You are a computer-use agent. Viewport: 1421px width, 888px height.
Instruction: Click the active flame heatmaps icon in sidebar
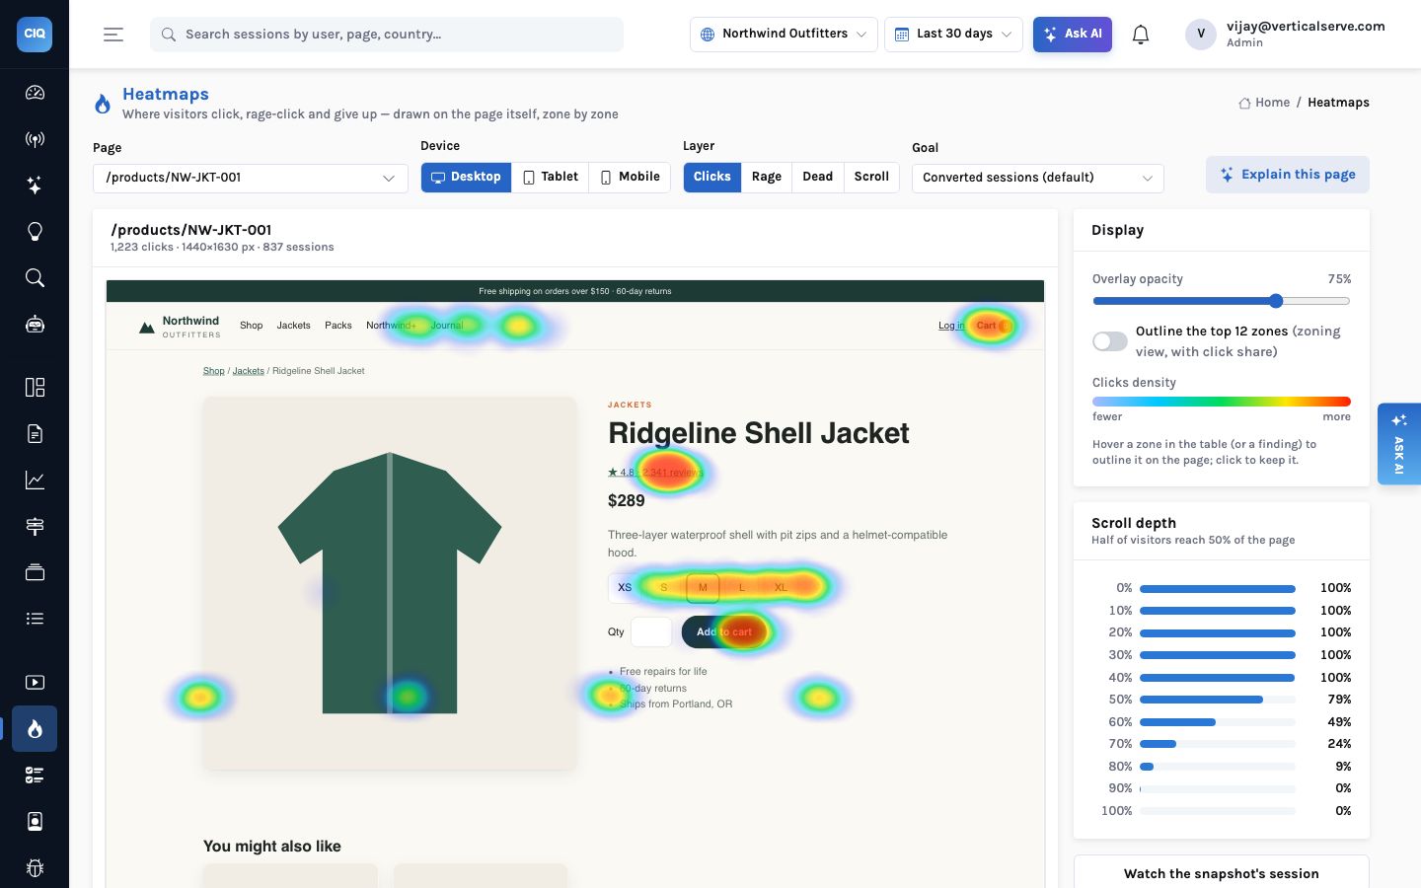pyautogui.click(x=35, y=729)
